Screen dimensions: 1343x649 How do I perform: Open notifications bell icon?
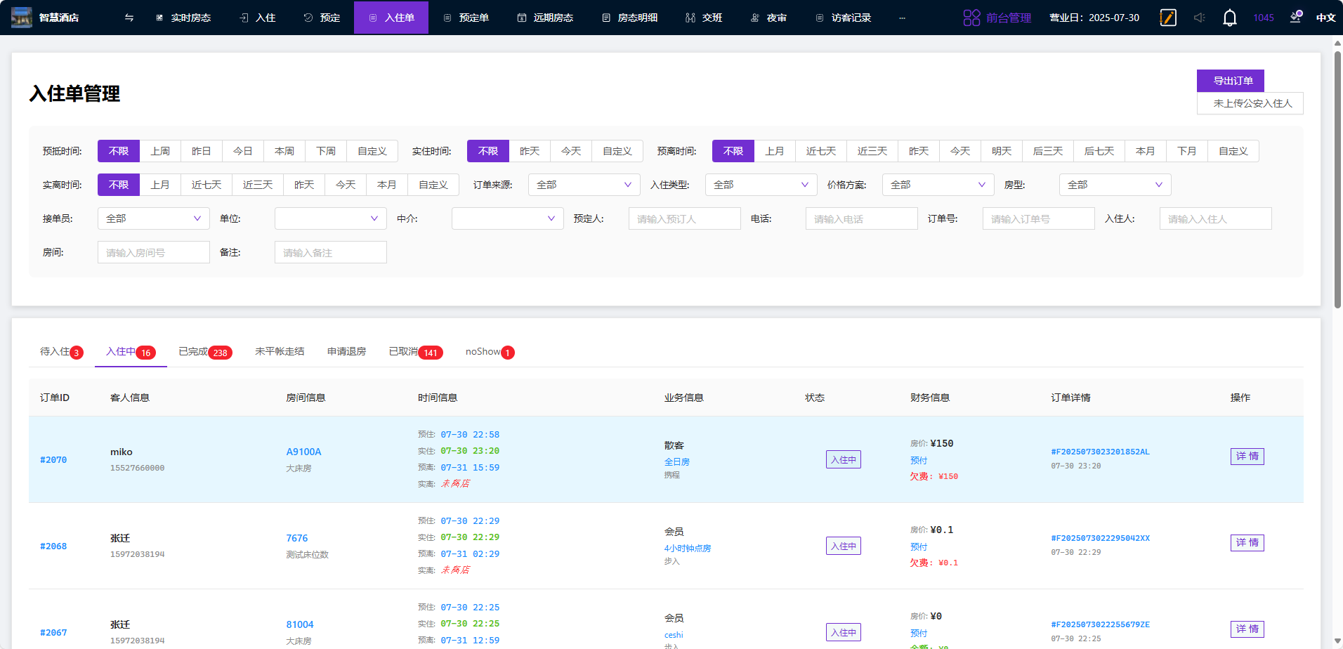pyautogui.click(x=1230, y=18)
